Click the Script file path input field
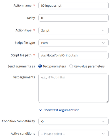 (x=73, y=55)
